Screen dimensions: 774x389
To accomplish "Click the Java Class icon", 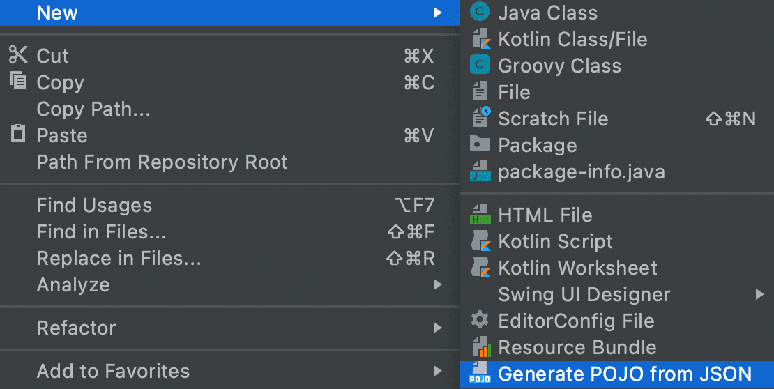I will 480,12.
